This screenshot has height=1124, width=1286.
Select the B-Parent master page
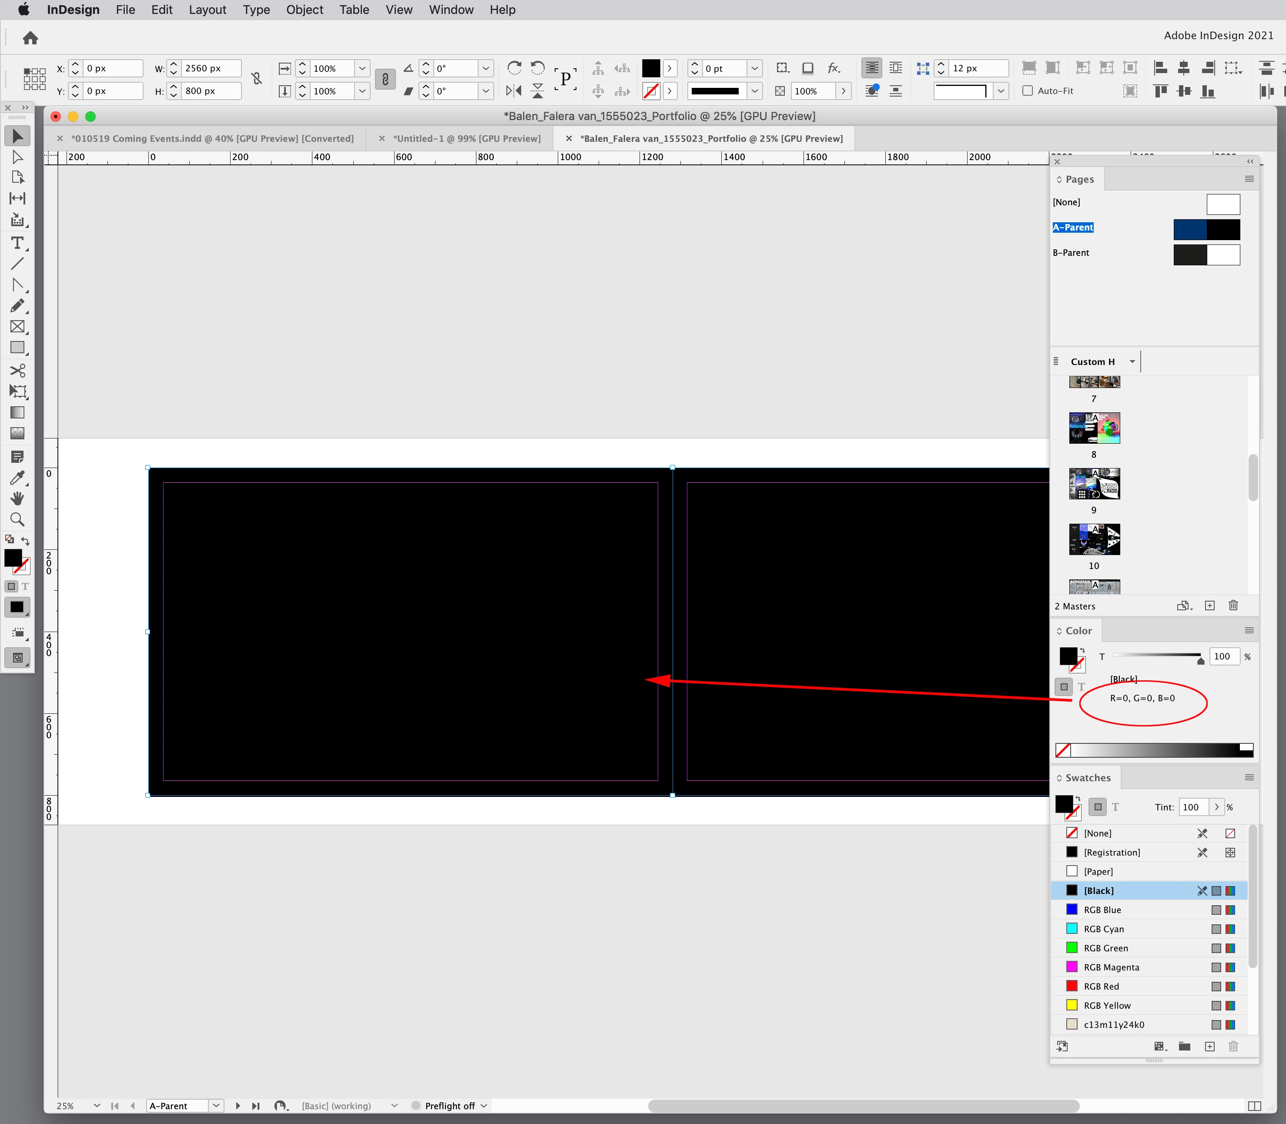tap(1072, 253)
